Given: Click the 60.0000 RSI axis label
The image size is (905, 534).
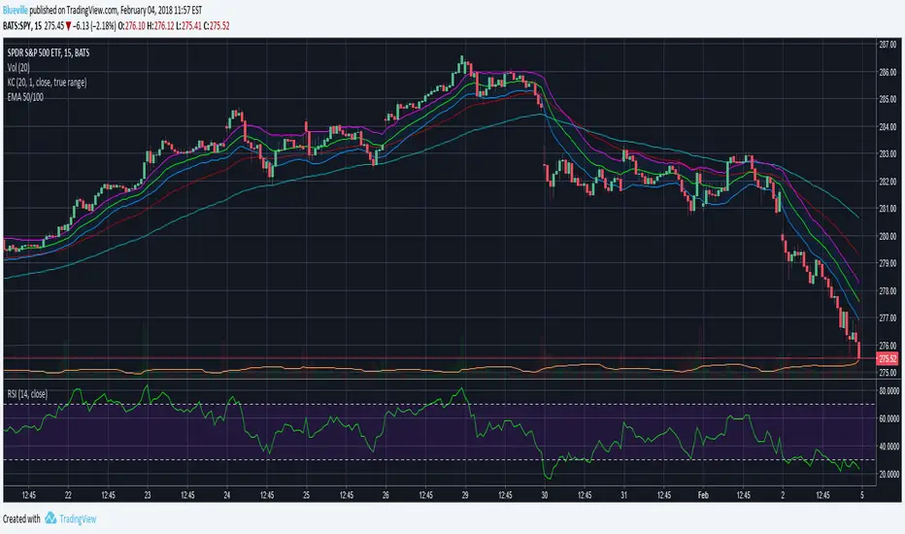Looking at the screenshot, I should click(x=888, y=418).
